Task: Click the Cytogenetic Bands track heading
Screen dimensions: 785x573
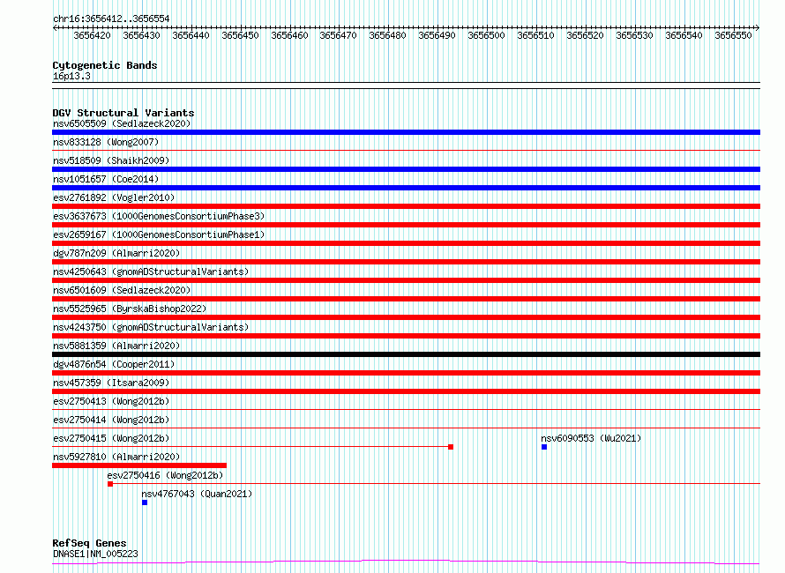Action: (x=105, y=65)
